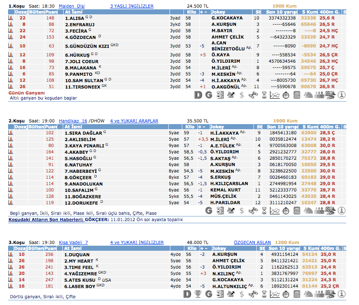Open the stopwatch icon in race 3
This screenshot has height=305, width=359.
(286, 294)
